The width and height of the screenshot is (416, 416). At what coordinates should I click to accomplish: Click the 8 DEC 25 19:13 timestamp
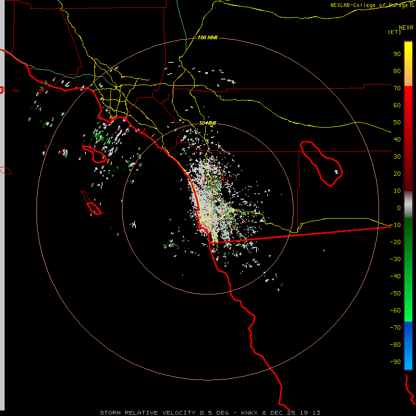tap(291, 413)
